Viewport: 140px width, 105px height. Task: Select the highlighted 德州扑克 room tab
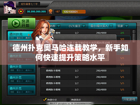[x=21, y=36]
